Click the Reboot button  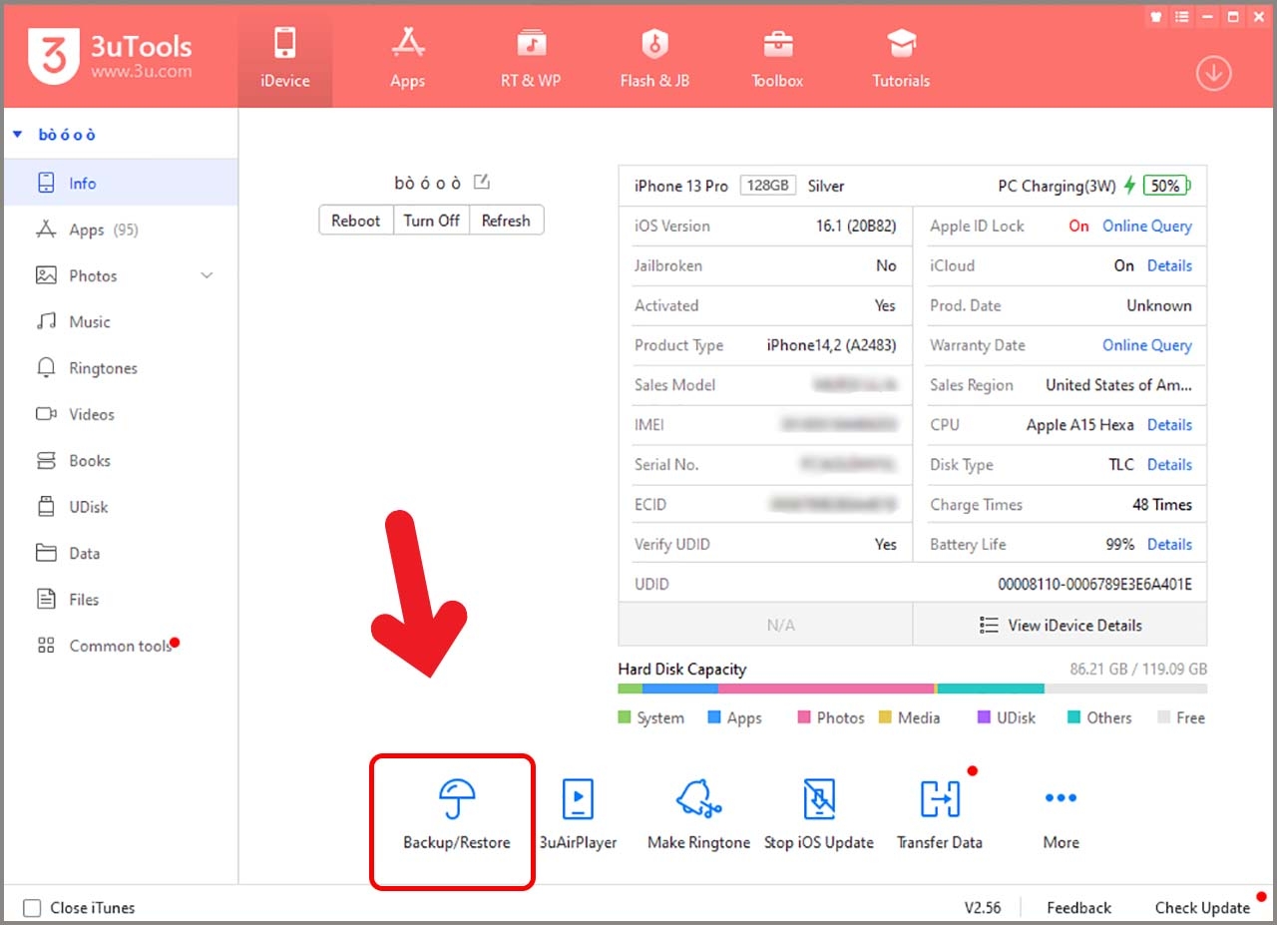click(356, 221)
